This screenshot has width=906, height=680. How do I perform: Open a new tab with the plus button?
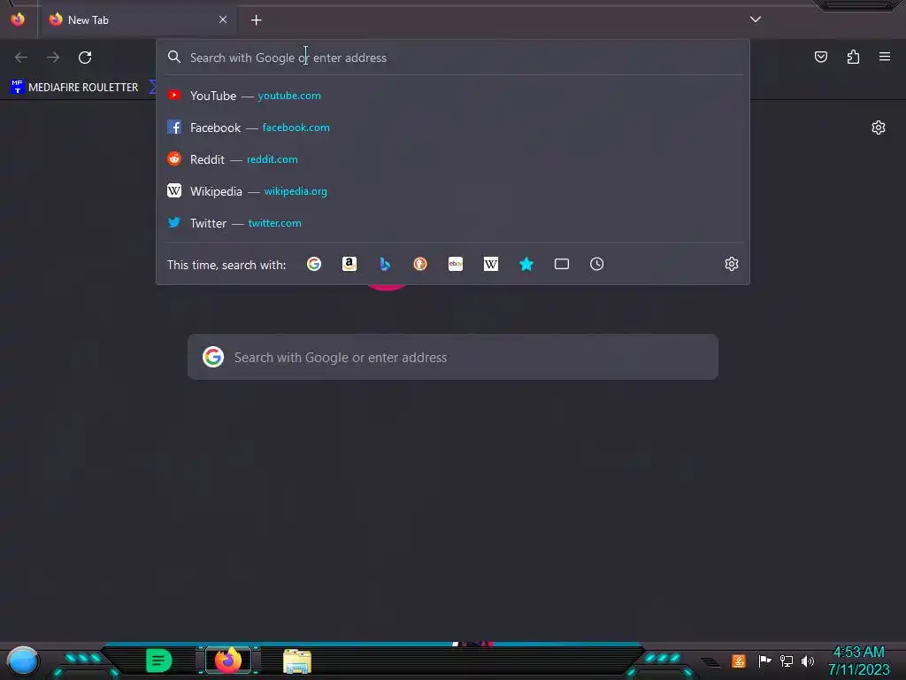click(256, 20)
